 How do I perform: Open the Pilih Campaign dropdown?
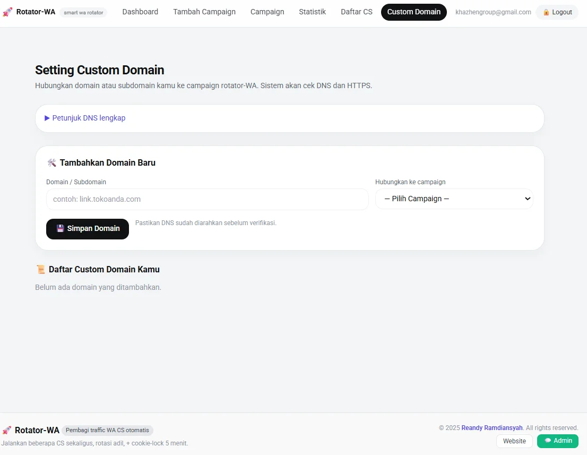(454, 199)
